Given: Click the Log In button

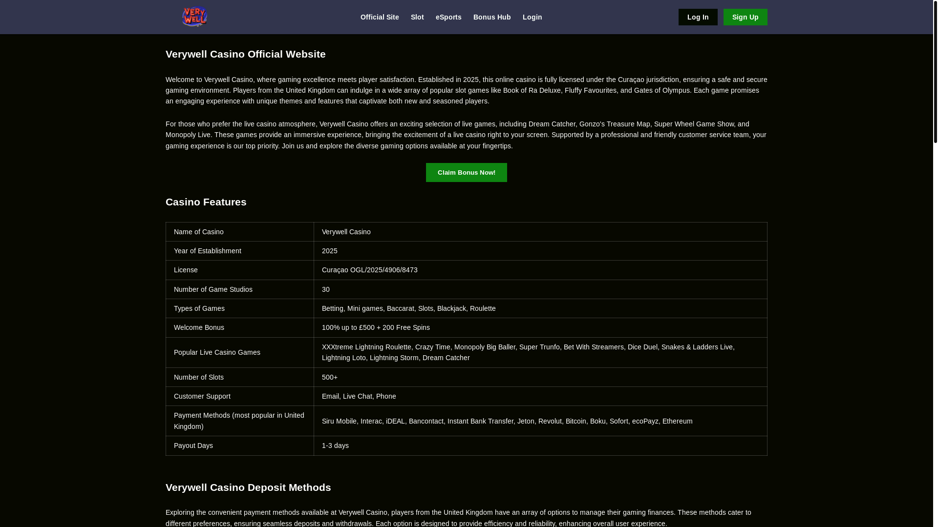Looking at the screenshot, I should click(x=698, y=17).
